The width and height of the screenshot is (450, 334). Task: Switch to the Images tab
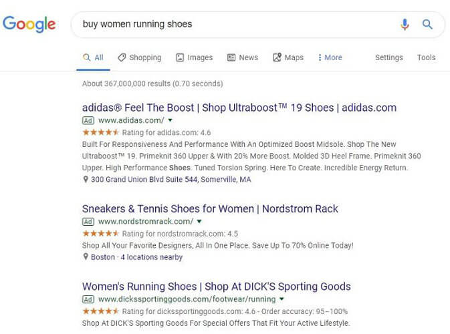click(194, 57)
